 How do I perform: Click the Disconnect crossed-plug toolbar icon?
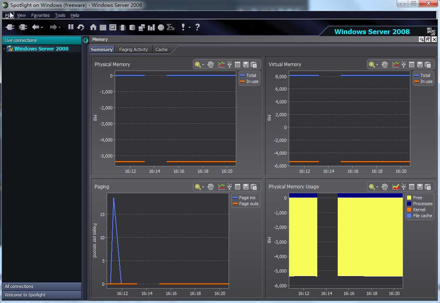click(x=22, y=27)
